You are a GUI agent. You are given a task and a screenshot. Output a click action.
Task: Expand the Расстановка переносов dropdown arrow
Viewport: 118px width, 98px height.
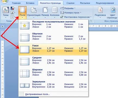[x=91, y=17]
